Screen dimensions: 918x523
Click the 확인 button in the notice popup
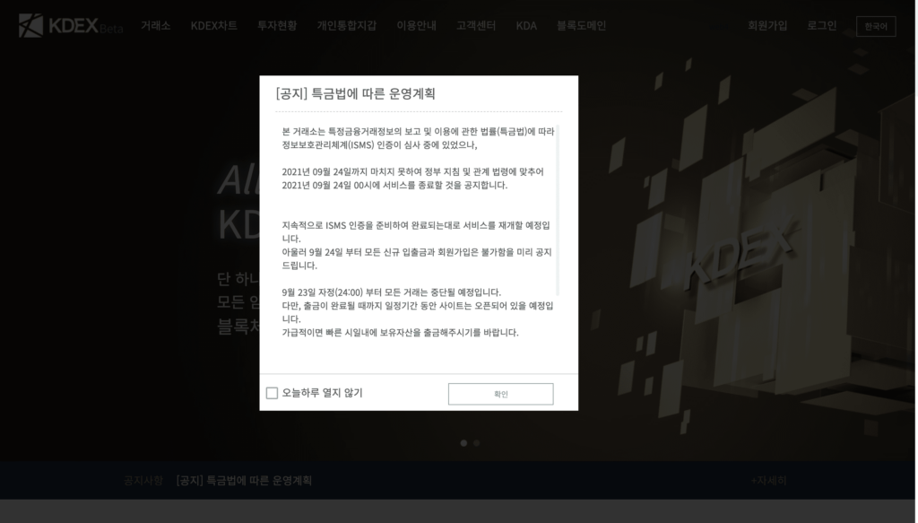(x=500, y=394)
